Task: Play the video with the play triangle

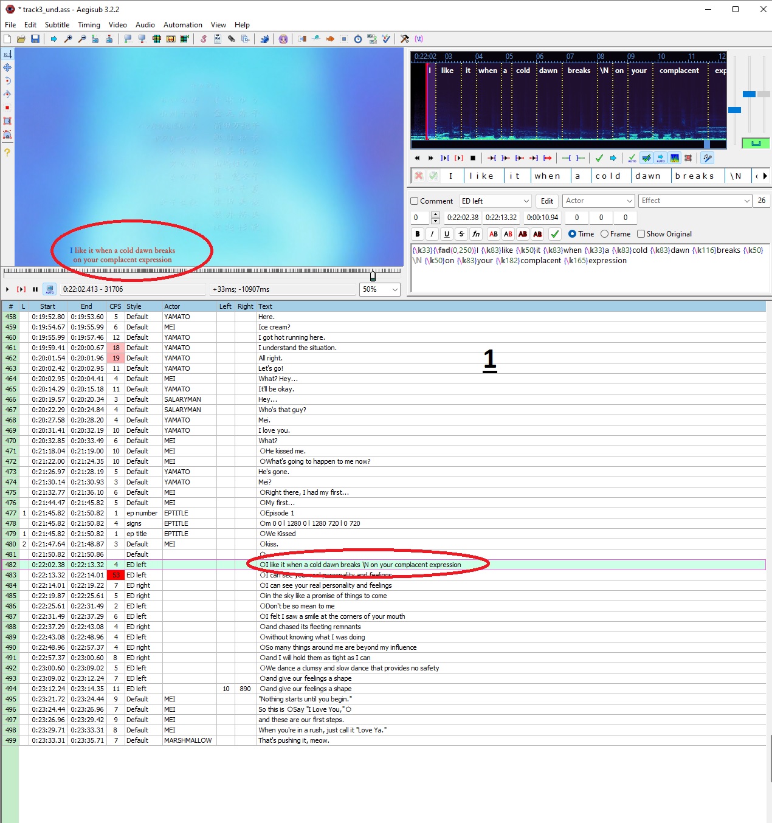Action: (x=7, y=289)
